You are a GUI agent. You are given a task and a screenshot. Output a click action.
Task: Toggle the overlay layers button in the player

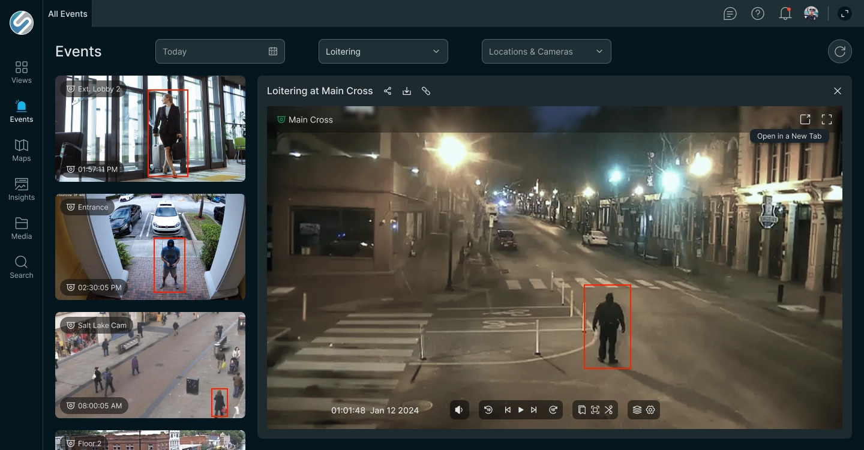(637, 410)
